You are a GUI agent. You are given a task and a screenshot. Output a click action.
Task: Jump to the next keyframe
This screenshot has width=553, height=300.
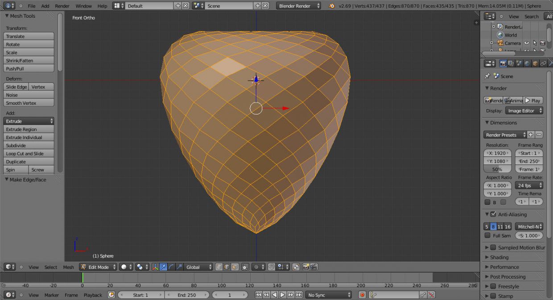(x=291, y=295)
